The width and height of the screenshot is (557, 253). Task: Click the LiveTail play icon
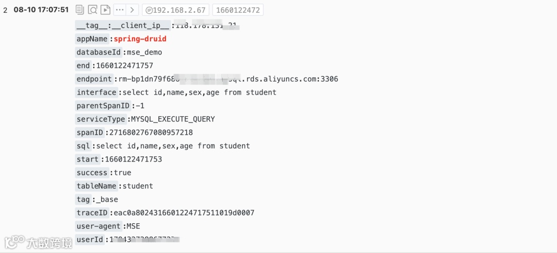click(x=105, y=10)
